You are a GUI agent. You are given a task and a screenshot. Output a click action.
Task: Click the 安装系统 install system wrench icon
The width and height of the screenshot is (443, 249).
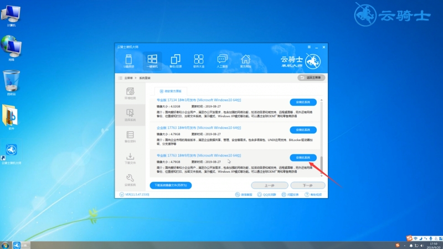coord(130,180)
